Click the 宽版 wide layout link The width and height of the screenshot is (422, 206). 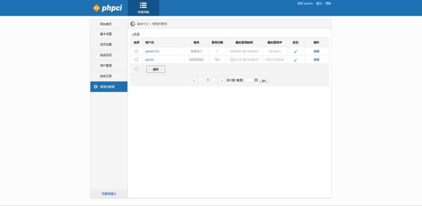(x=328, y=3)
